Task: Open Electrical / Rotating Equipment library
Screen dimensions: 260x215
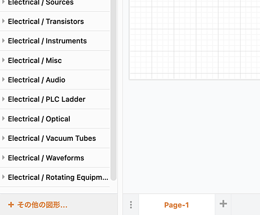Action: [x=55, y=177]
